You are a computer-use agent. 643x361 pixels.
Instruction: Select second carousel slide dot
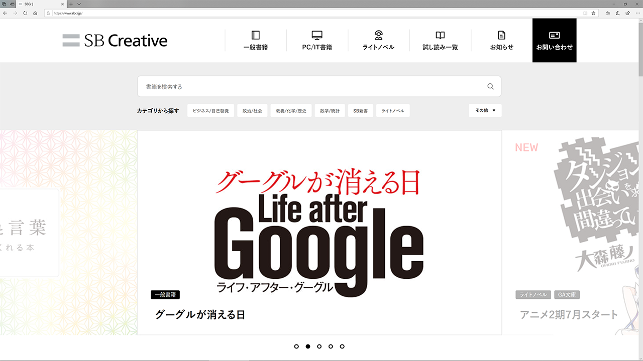[308, 346]
